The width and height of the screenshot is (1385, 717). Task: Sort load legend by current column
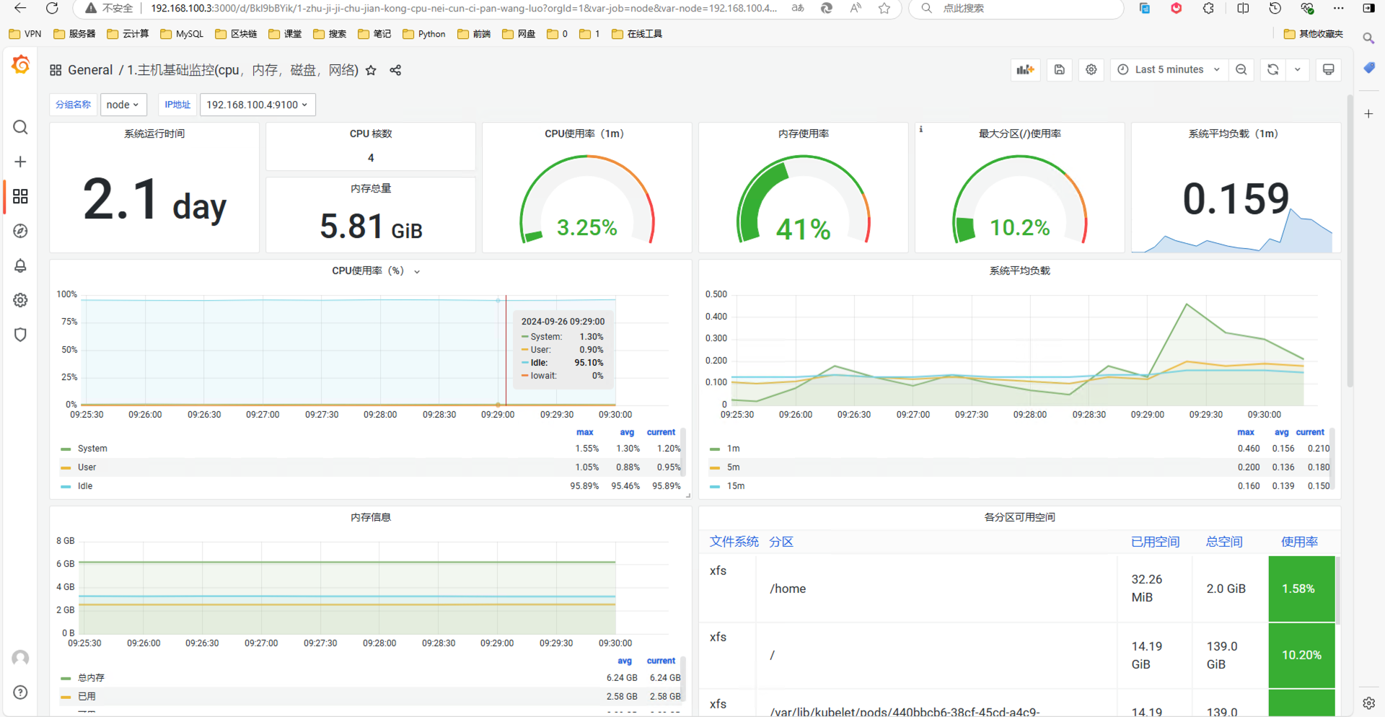pos(1310,432)
